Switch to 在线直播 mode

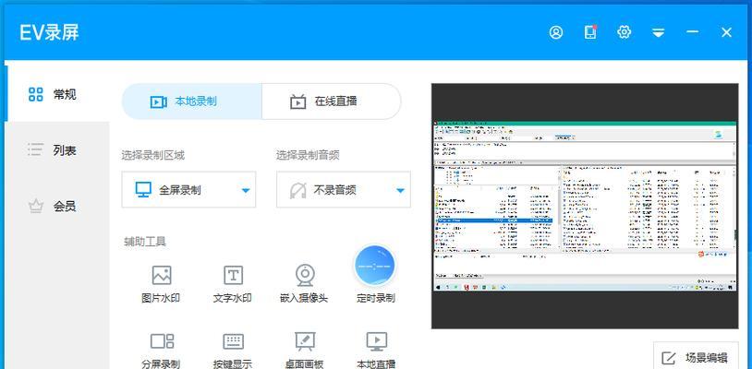pyautogui.click(x=332, y=101)
